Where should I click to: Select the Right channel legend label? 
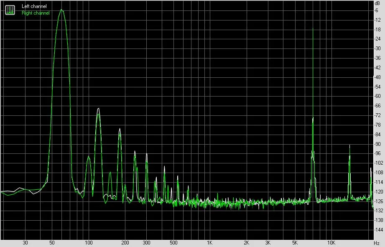pos(36,13)
